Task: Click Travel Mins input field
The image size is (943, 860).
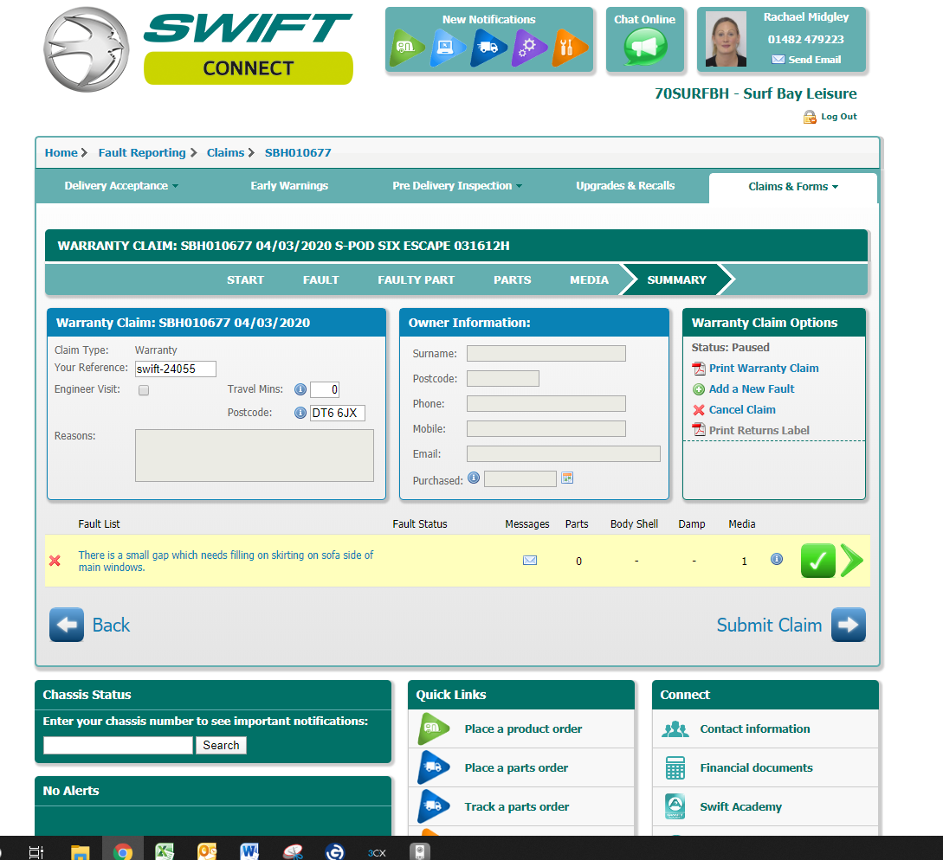Action: (325, 389)
